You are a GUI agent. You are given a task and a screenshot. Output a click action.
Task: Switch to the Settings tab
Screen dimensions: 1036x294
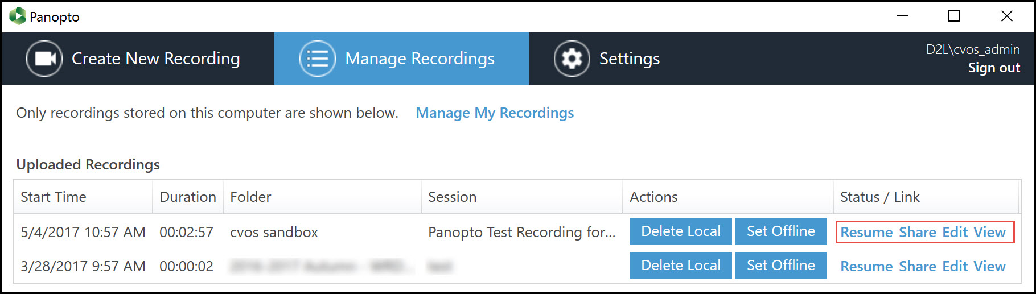[629, 59]
